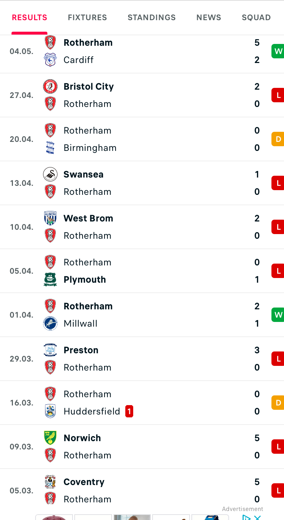
Task: Click the orange D badge for Birmingham draw
Action: pyautogui.click(x=278, y=139)
